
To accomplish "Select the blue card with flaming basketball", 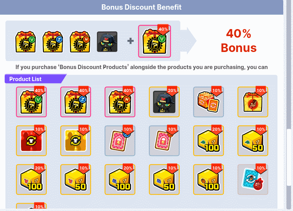I will click(x=253, y=180).
